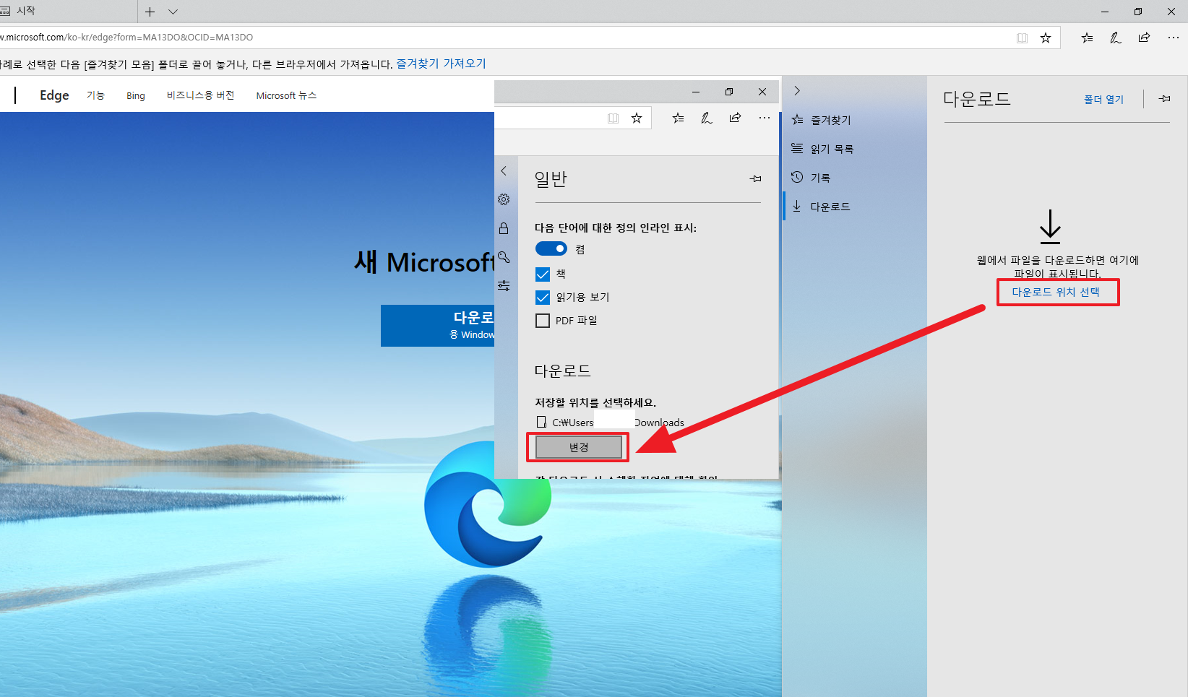
Task: Click 폴더 열기 link in downloads pane
Action: (1103, 100)
